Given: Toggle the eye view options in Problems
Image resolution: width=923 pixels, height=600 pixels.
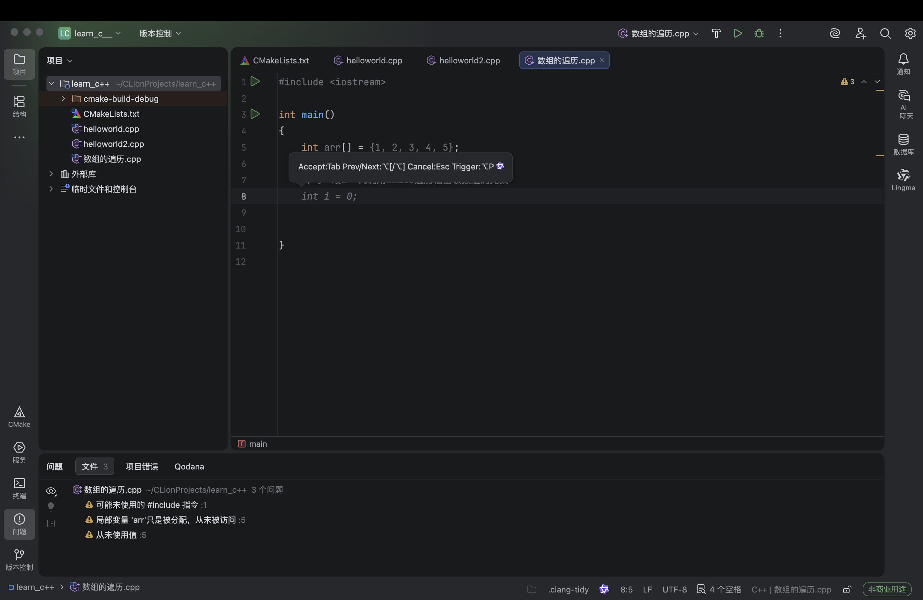Looking at the screenshot, I should point(51,491).
